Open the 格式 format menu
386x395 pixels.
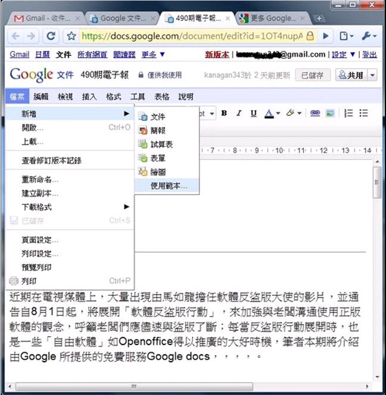(x=114, y=96)
